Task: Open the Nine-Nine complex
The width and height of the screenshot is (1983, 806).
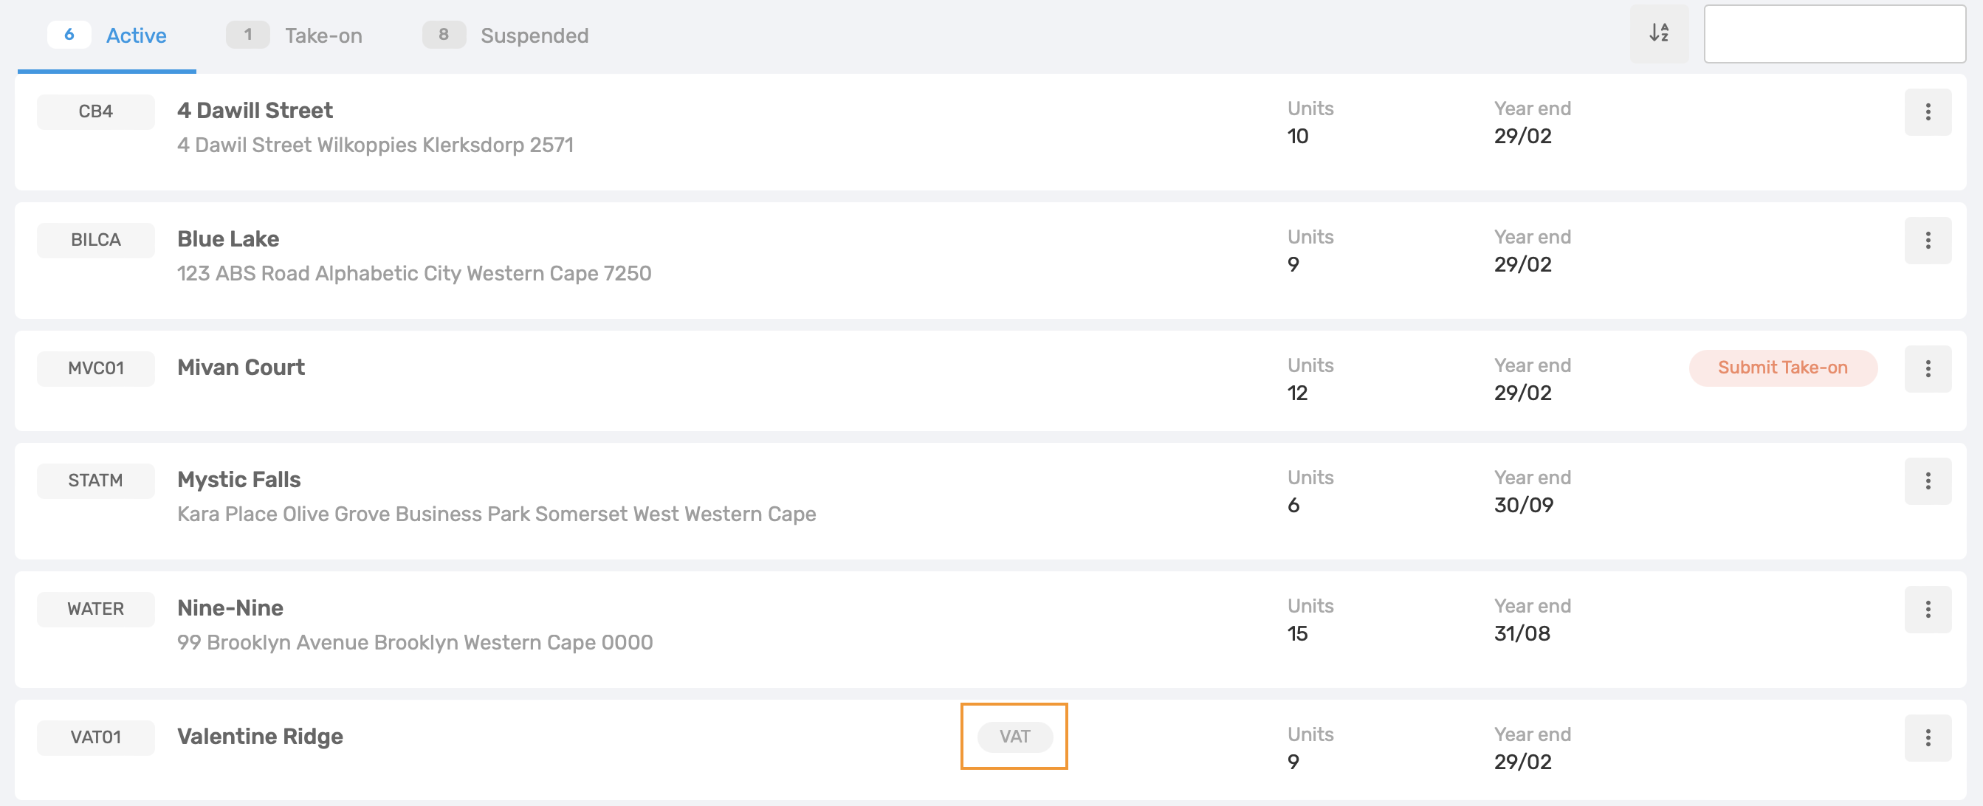Action: coord(230,609)
